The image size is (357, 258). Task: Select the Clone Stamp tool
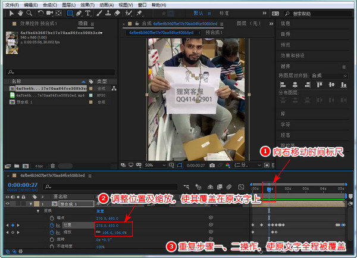pos(108,13)
